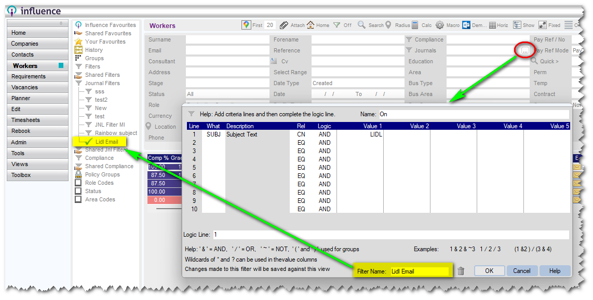Open Shared Compliance in side panel
The image size is (593, 300).
tap(109, 166)
